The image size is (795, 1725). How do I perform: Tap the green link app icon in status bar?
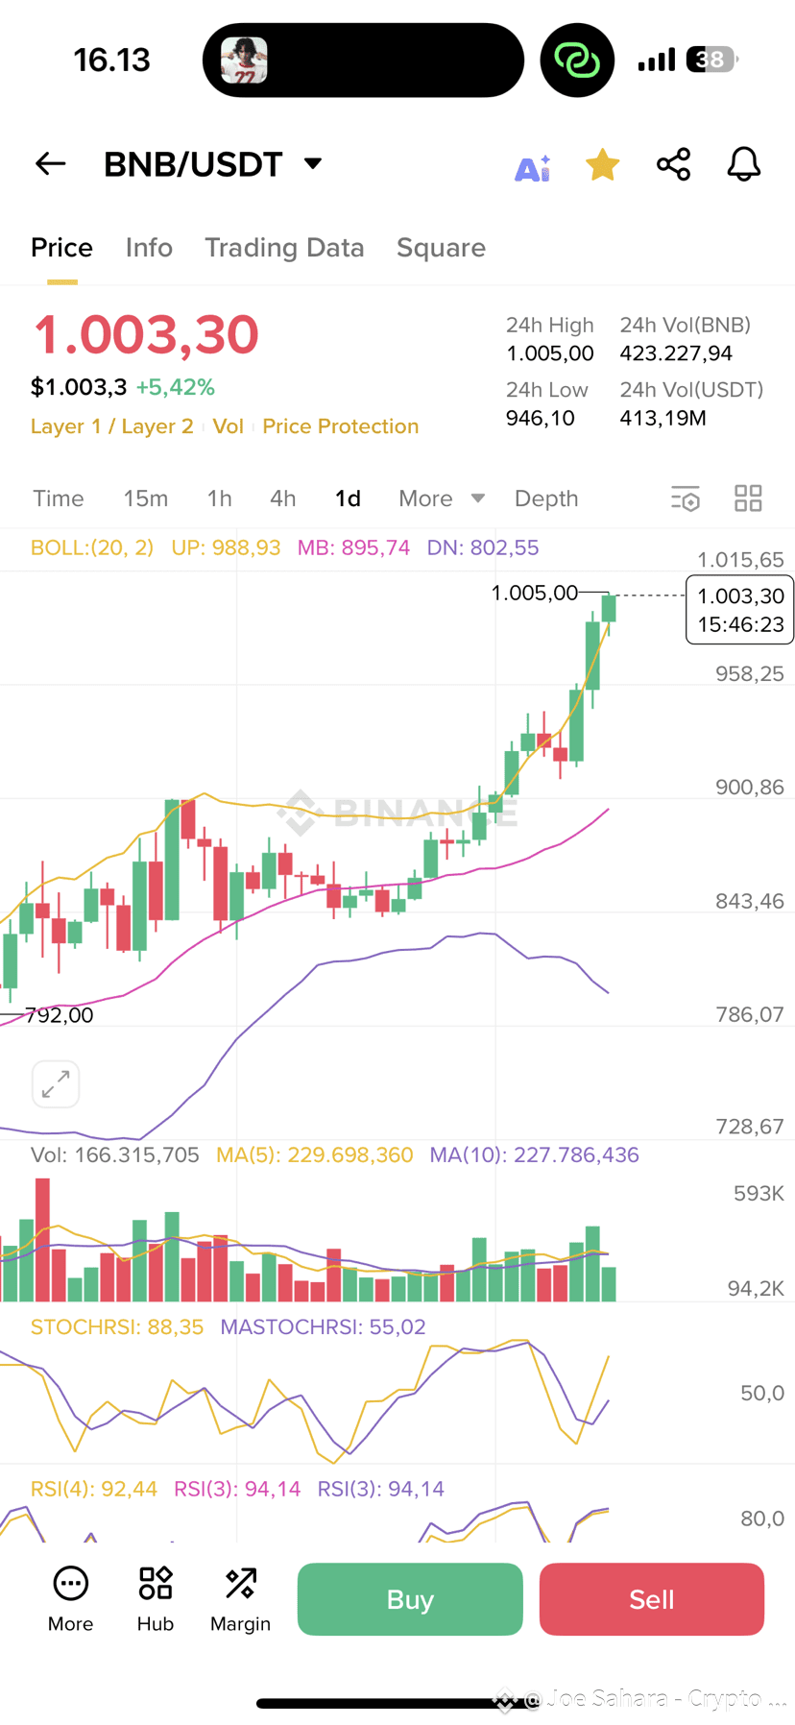click(577, 61)
